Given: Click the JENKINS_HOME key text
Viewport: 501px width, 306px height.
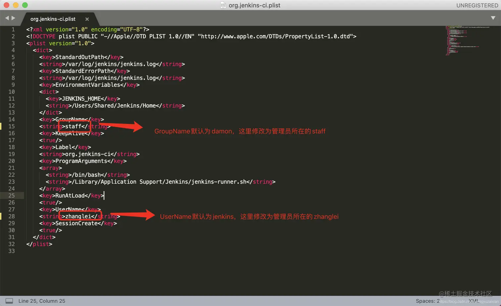Looking at the screenshot, I should pyautogui.click(x=81, y=99).
